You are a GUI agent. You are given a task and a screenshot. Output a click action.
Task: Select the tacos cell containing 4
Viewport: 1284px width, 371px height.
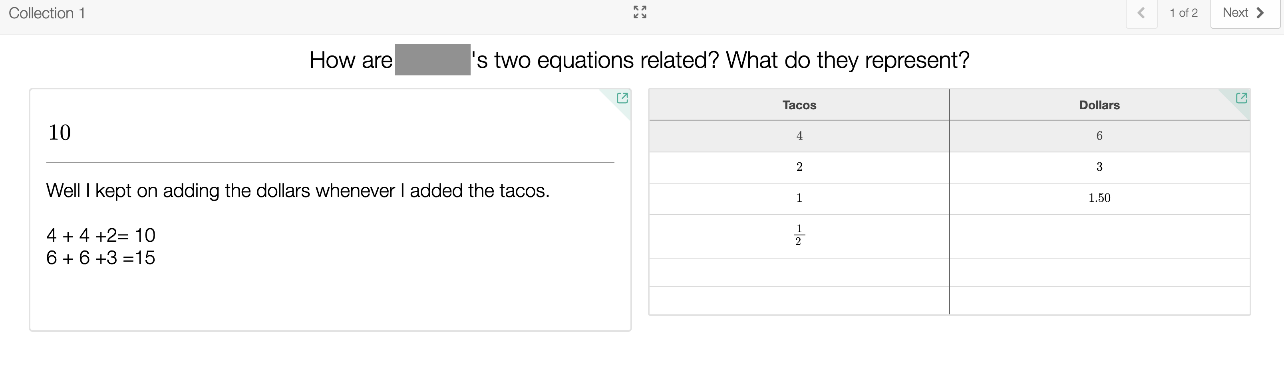[x=799, y=136]
